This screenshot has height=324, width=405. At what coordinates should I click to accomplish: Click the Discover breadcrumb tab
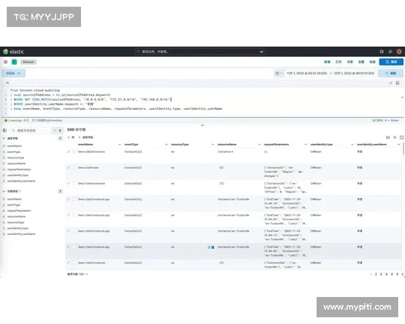[28, 61]
